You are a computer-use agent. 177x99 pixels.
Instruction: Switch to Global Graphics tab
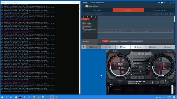[x=97, y=10]
